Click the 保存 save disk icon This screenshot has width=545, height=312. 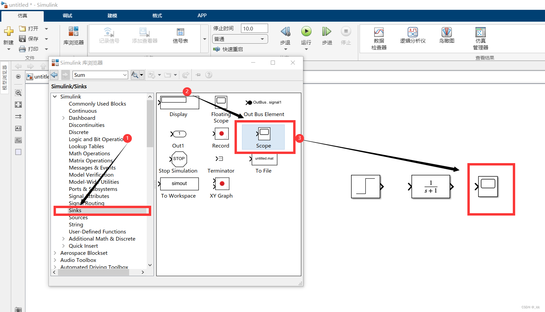[22, 39]
